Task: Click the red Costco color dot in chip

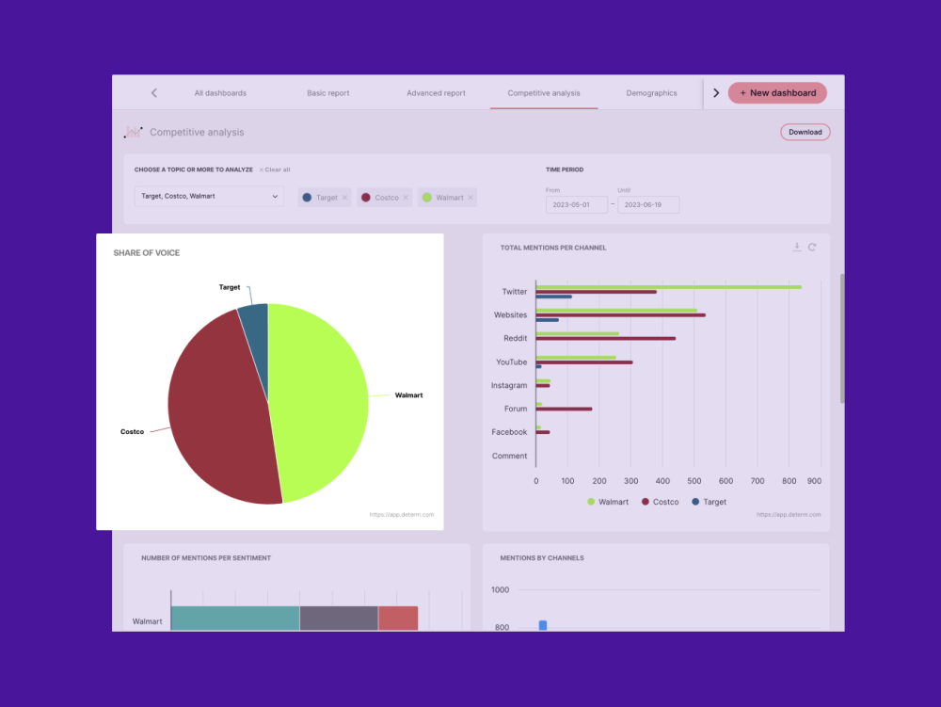Action: coord(365,198)
